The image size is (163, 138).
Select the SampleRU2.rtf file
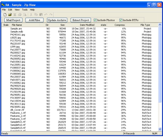(18, 125)
